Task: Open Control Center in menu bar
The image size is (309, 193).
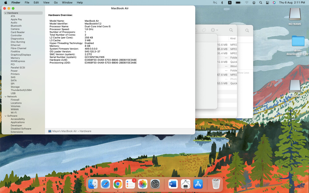Action: tap(267, 2)
